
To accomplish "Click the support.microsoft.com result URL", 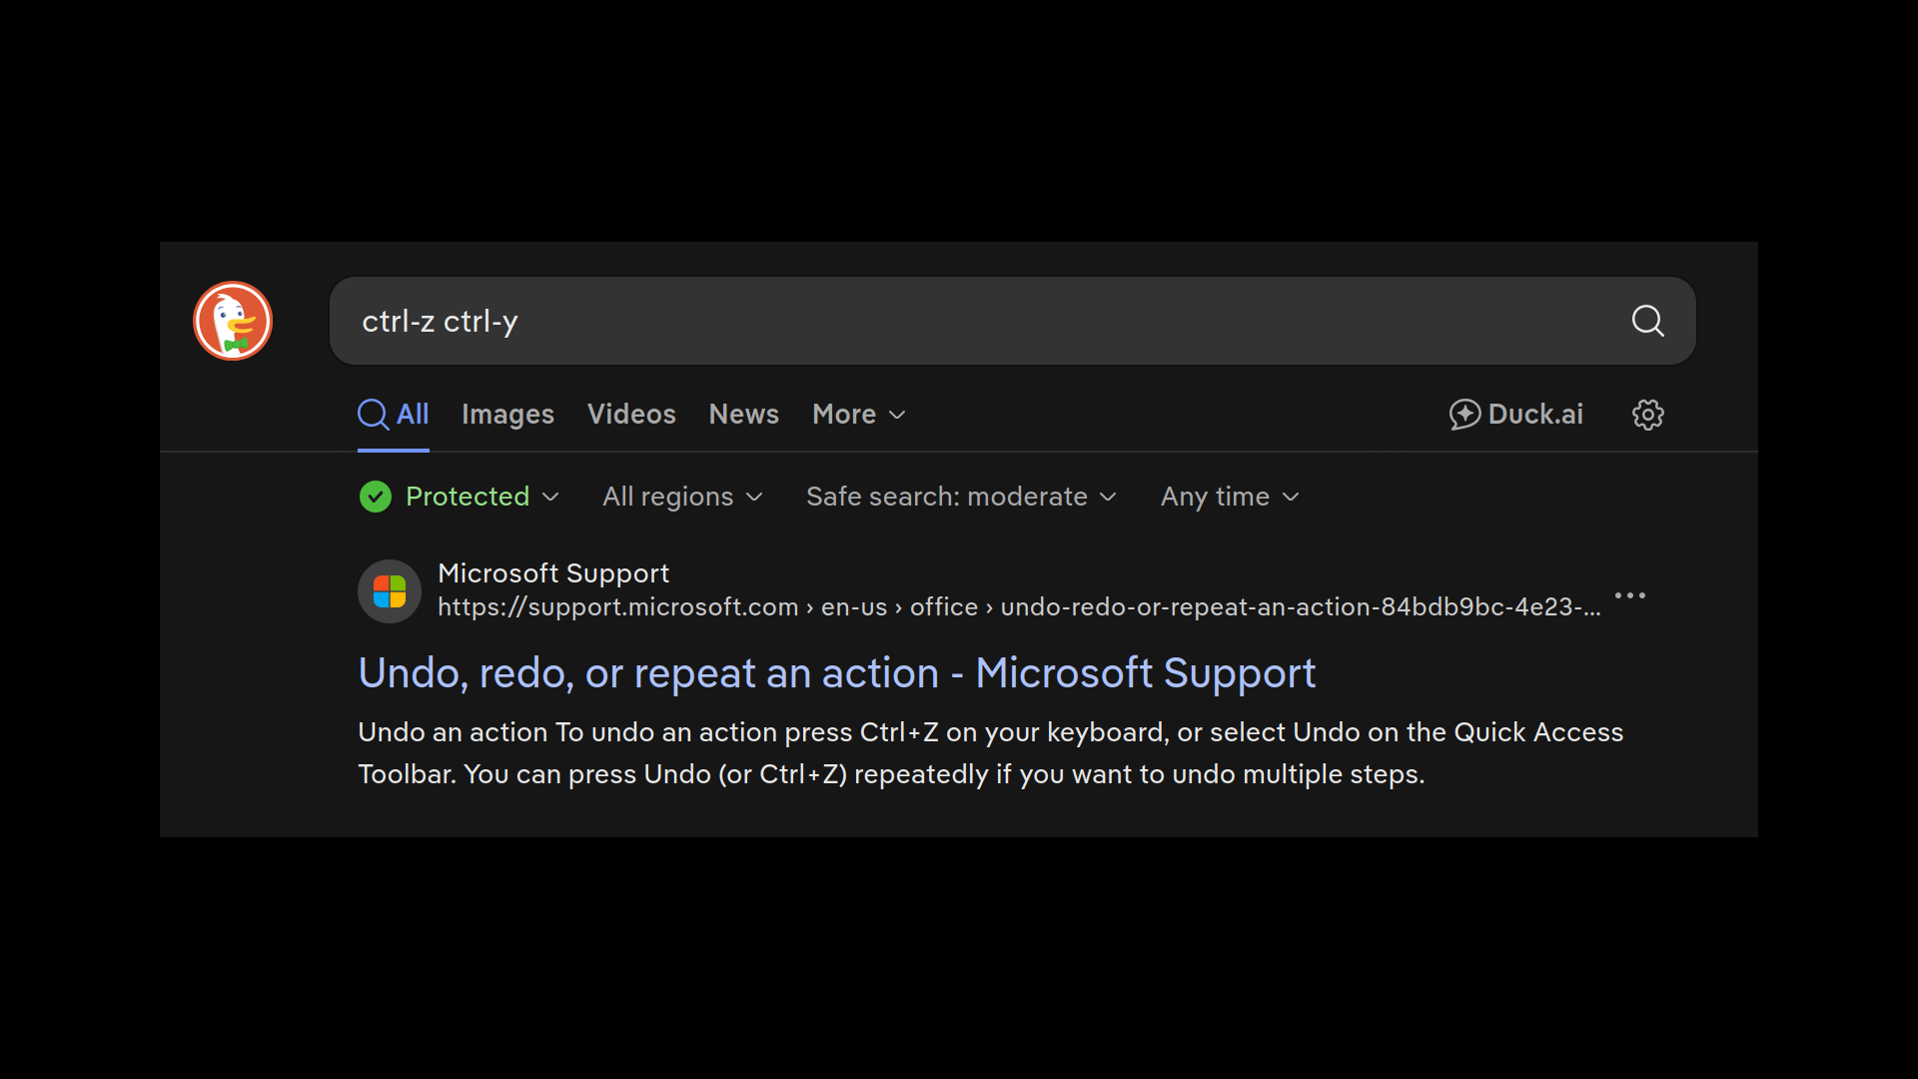I will coord(1019,607).
